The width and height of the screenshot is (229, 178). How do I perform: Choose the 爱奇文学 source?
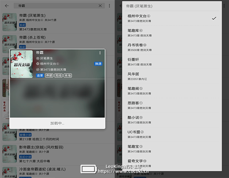click(172, 163)
